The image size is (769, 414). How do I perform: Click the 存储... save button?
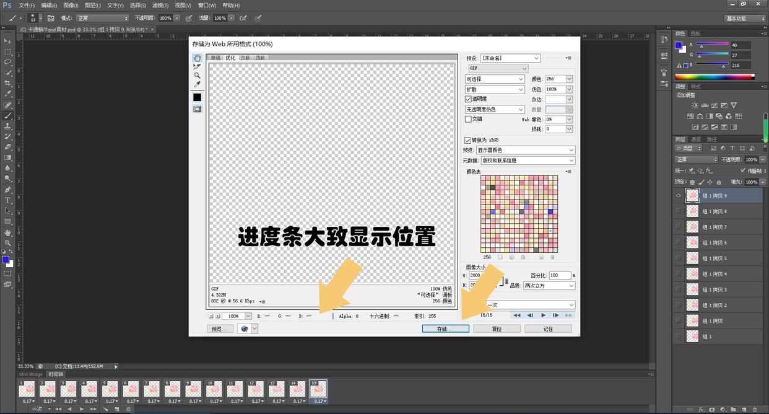click(x=445, y=329)
